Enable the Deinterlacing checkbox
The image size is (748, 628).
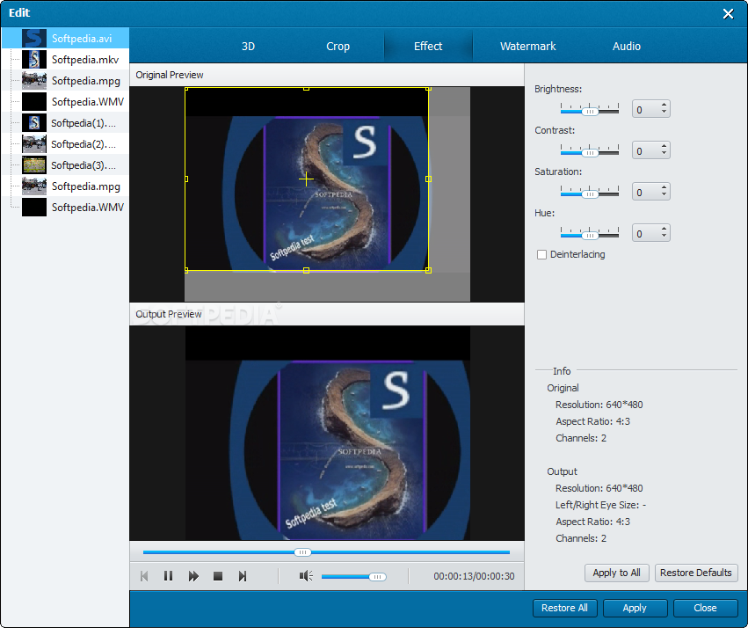pos(542,254)
